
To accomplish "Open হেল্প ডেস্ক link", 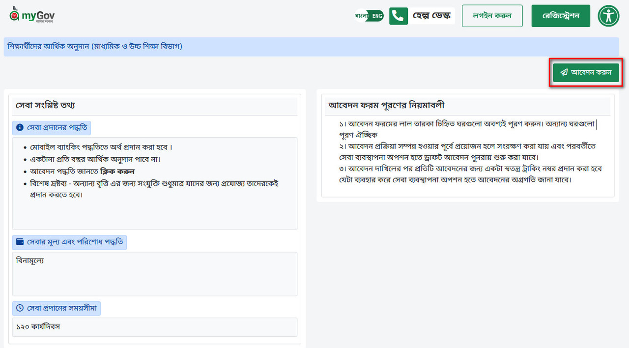I will (431, 16).
